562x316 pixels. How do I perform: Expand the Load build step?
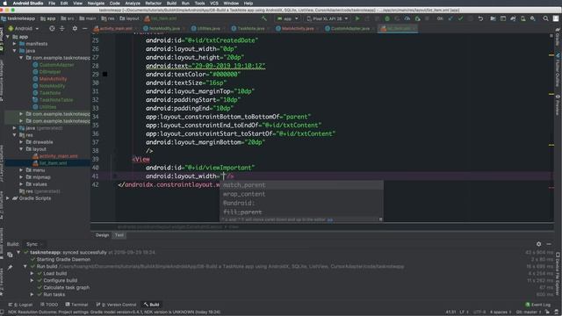coord(32,273)
